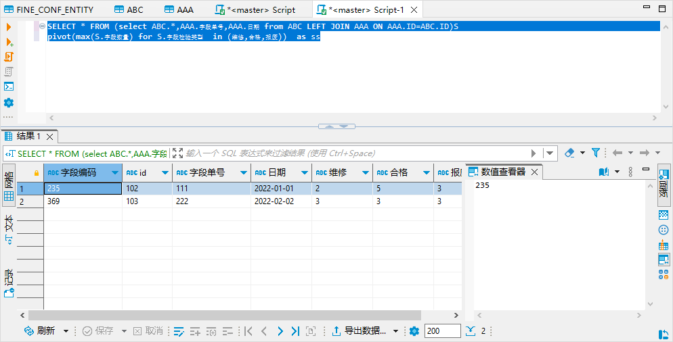Switch to the <master> Script tab

pyautogui.click(x=255, y=9)
